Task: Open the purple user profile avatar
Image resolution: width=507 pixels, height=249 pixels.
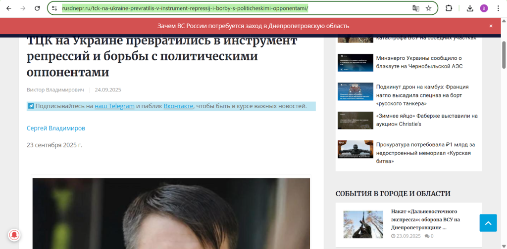Action: (x=484, y=8)
